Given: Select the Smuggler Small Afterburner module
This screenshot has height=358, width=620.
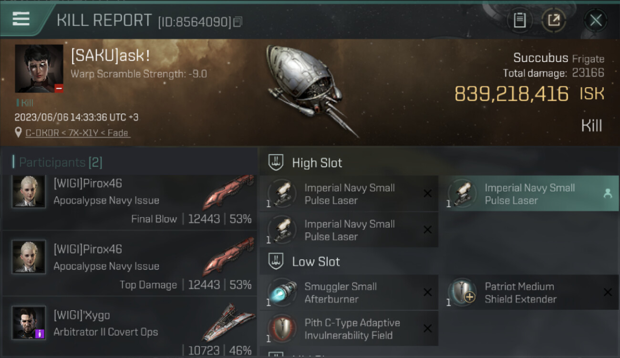Looking at the screenshot, I should click(x=349, y=293).
